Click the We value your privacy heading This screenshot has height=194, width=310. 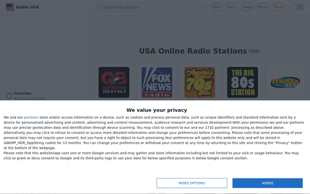click(x=157, y=110)
